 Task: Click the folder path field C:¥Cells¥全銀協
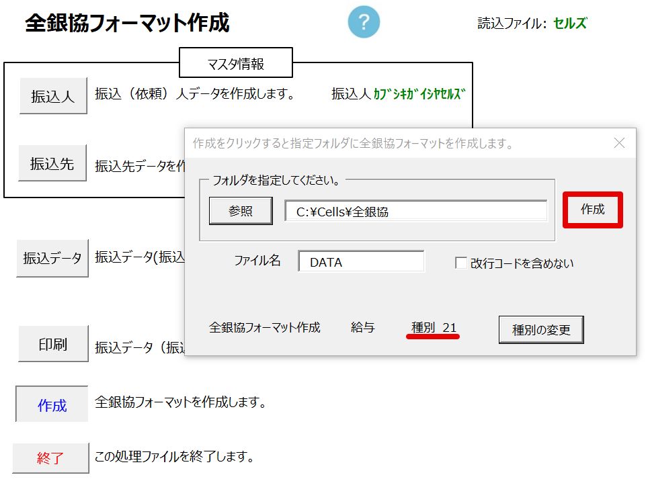[x=415, y=212]
